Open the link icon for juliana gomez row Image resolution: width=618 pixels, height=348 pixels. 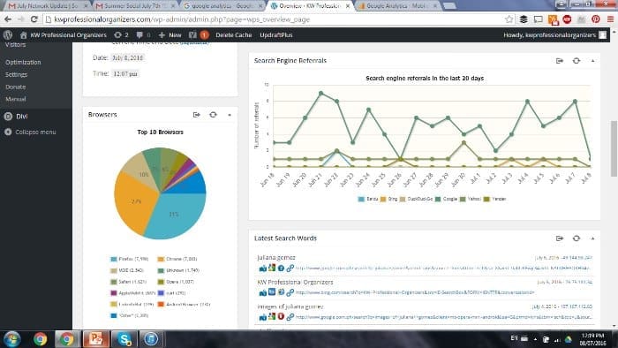pyautogui.click(x=290, y=269)
